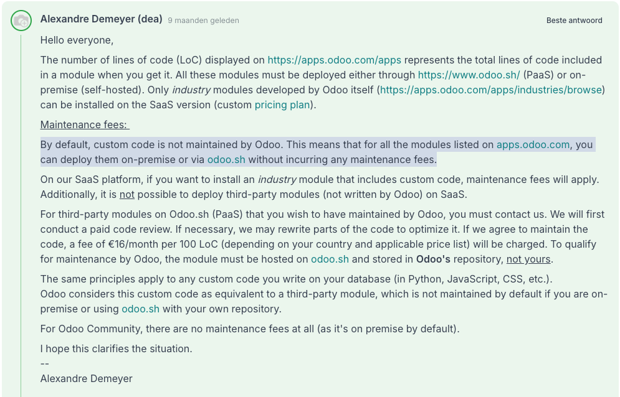Click odoo.sh link in the highlighted text
620x397 pixels.
point(226,160)
